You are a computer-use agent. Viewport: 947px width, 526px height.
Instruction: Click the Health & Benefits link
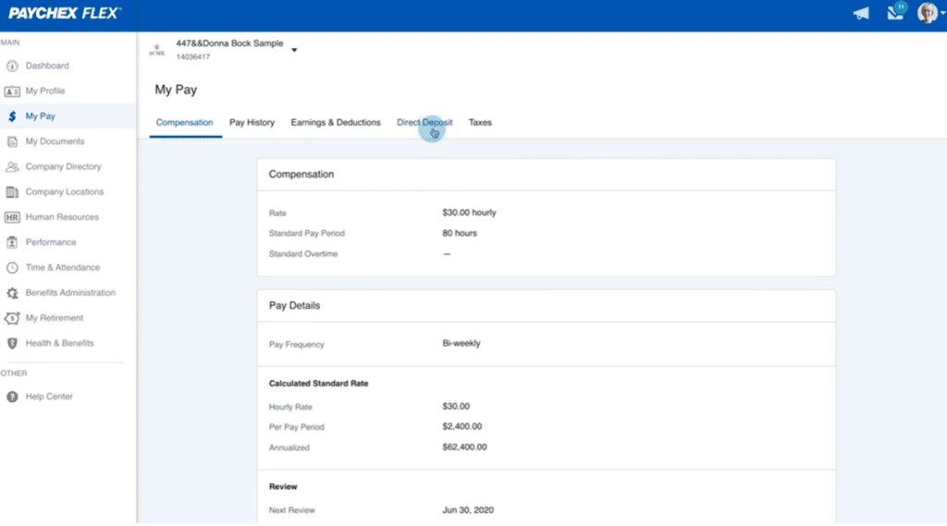(59, 343)
